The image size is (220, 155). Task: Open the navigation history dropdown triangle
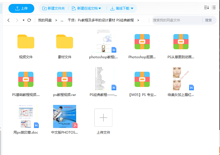click(24, 20)
